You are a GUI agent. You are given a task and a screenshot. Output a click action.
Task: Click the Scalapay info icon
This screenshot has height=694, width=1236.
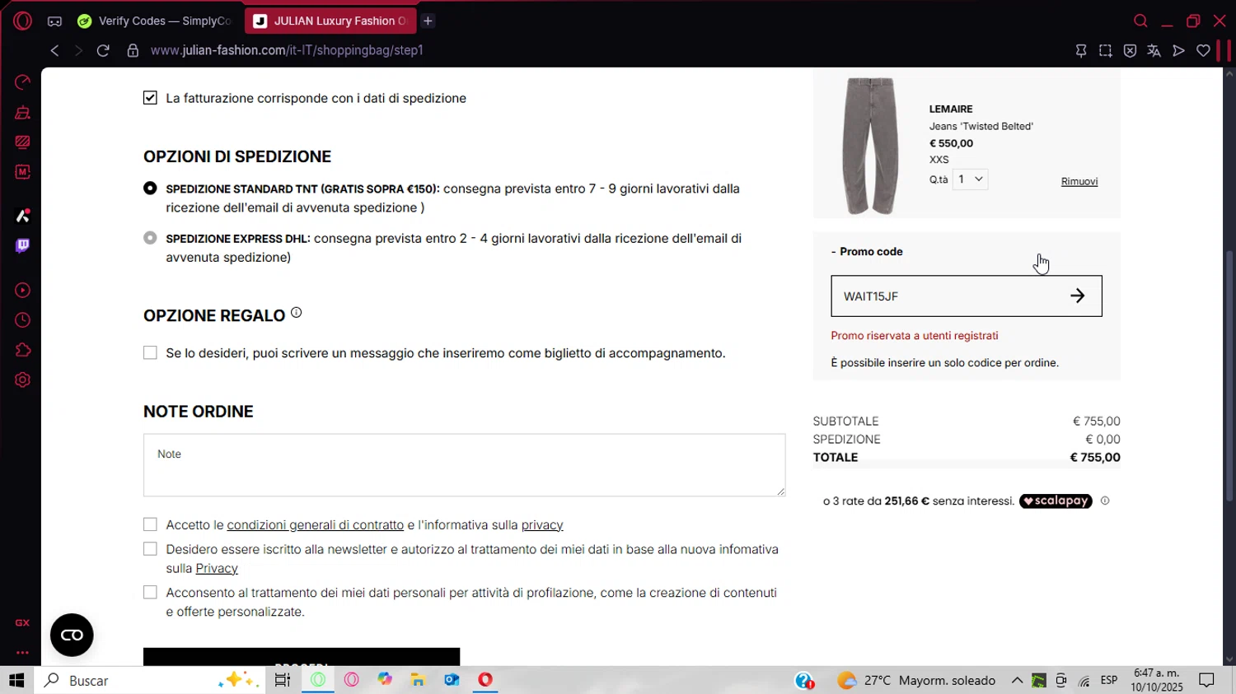(x=1105, y=501)
